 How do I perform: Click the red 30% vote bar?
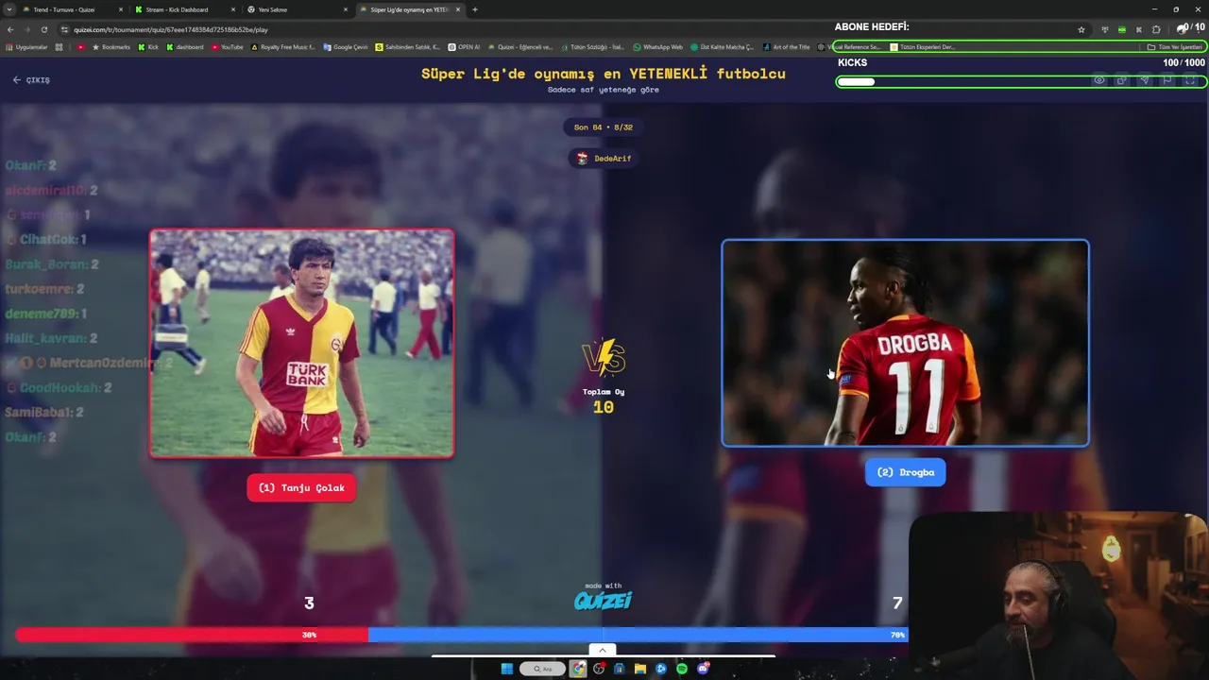click(192, 635)
